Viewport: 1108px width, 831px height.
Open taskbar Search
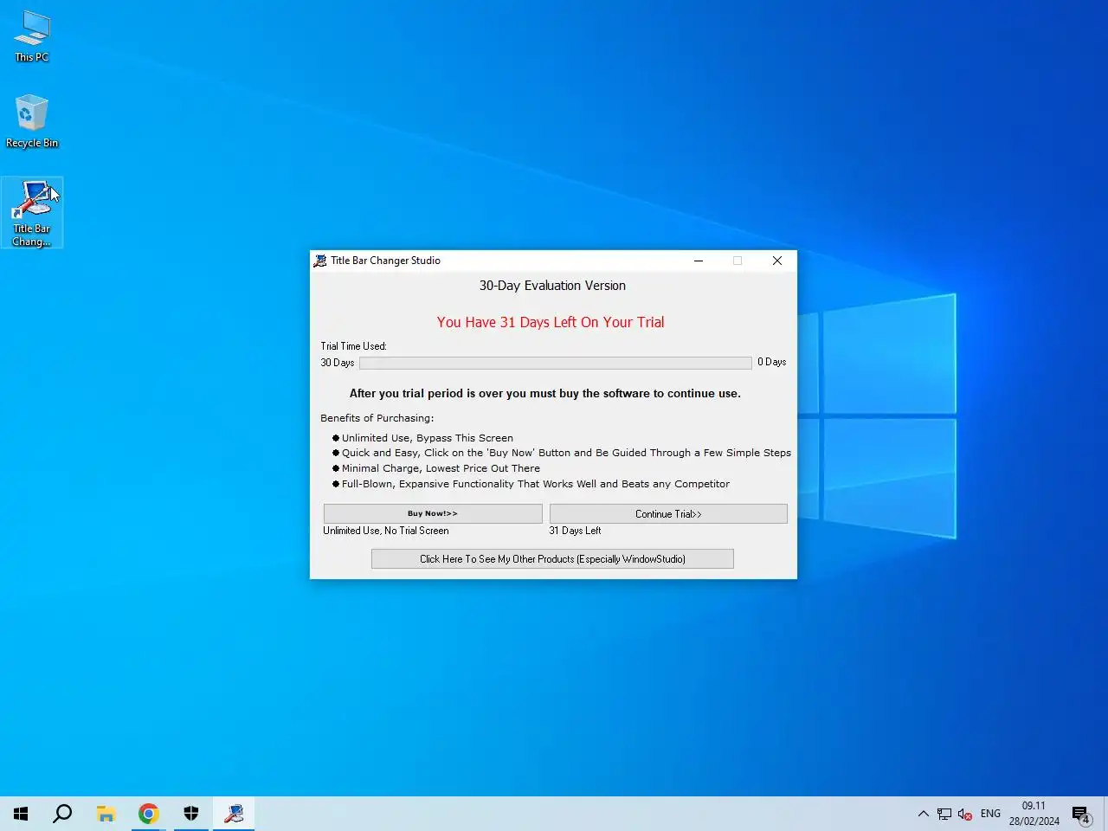62,814
